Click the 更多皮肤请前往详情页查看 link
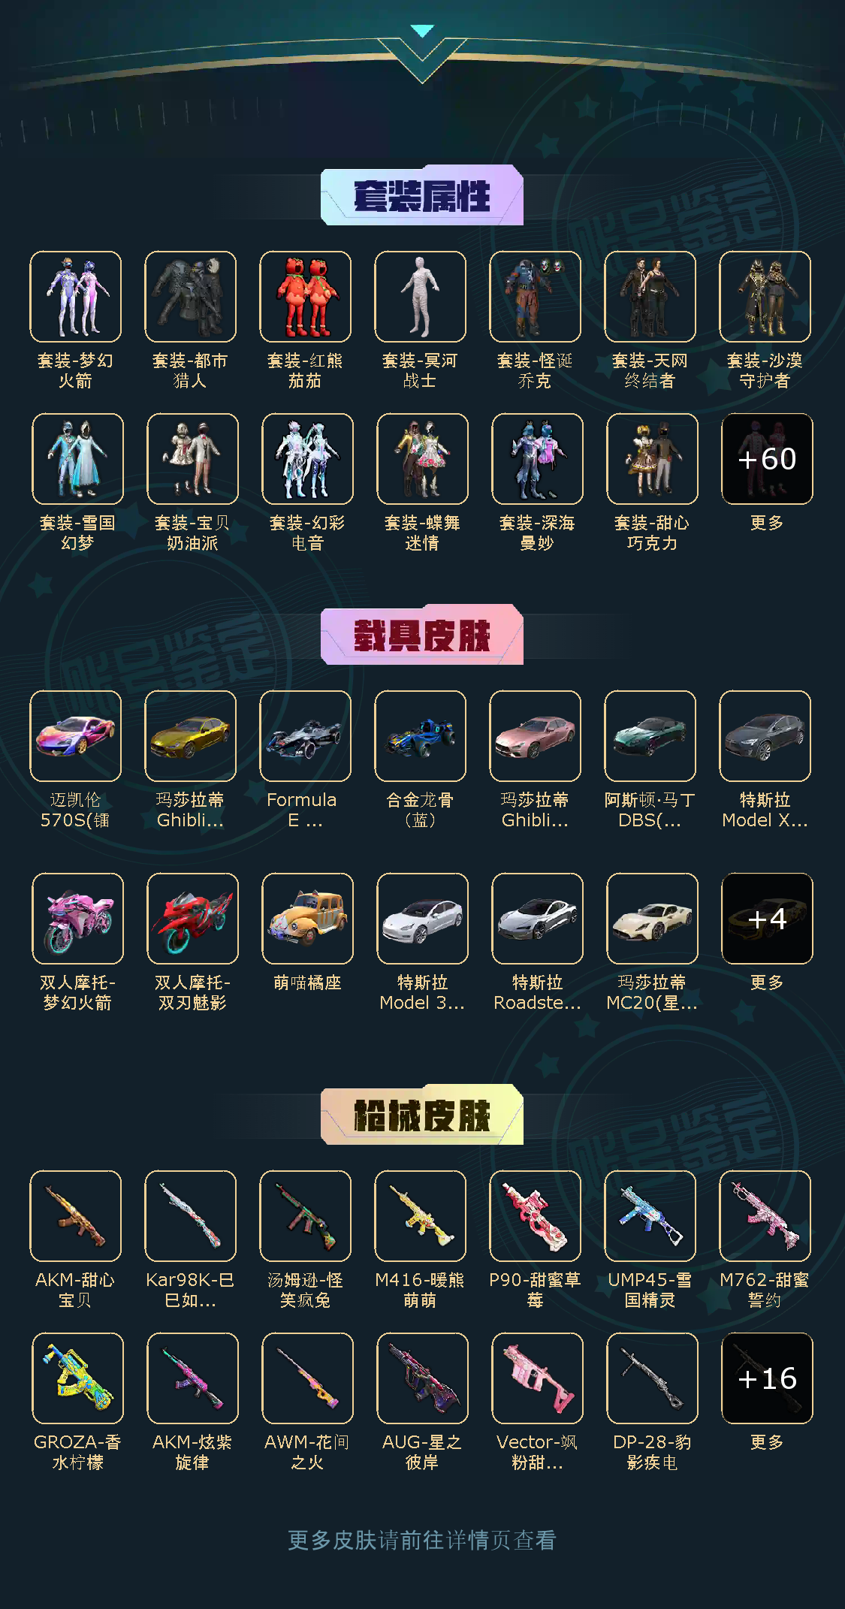Screen dimensions: 845x1609 (x=422, y=1541)
